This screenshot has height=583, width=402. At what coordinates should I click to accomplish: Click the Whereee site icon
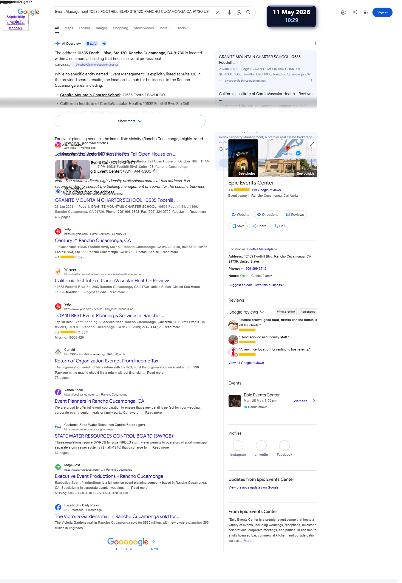(x=58, y=272)
